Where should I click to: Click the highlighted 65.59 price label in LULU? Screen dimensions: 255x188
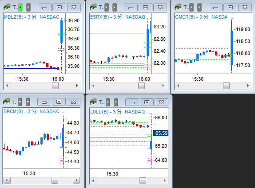pos(161,133)
